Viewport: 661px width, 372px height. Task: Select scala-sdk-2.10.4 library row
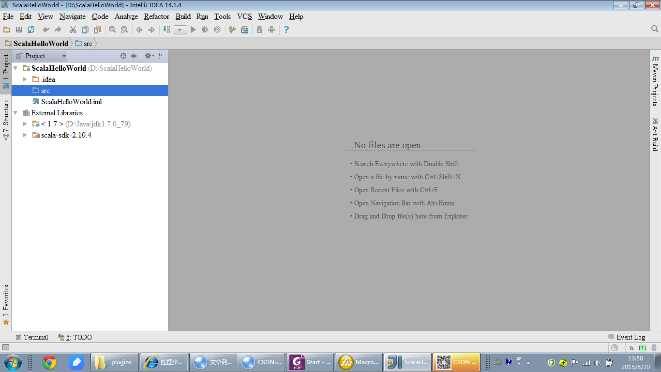[90, 135]
